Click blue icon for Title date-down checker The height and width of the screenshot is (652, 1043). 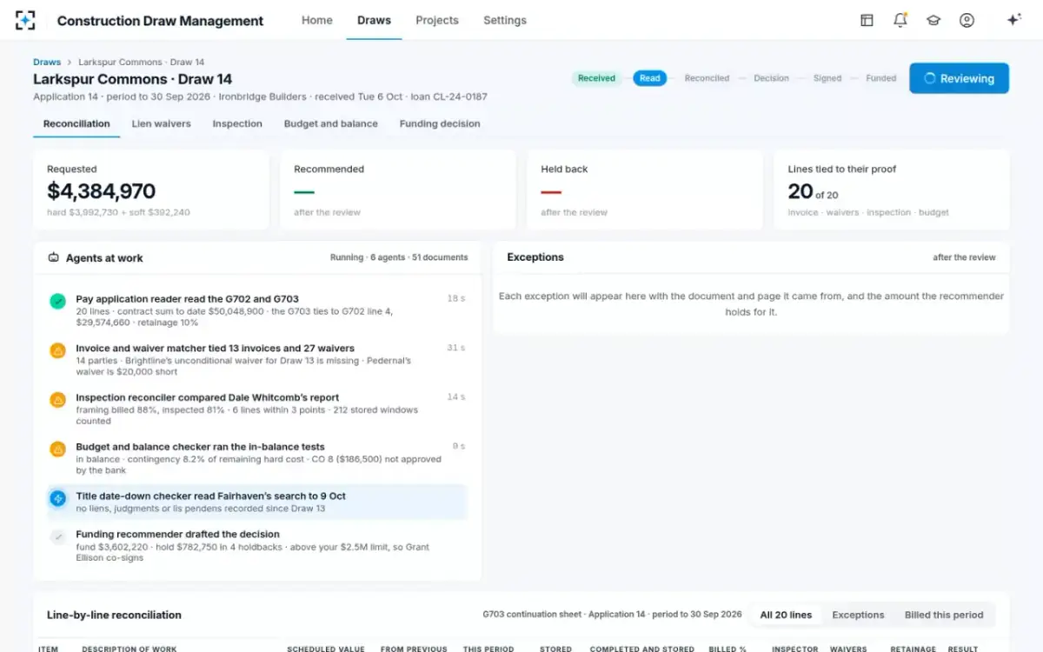click(57, 499)
